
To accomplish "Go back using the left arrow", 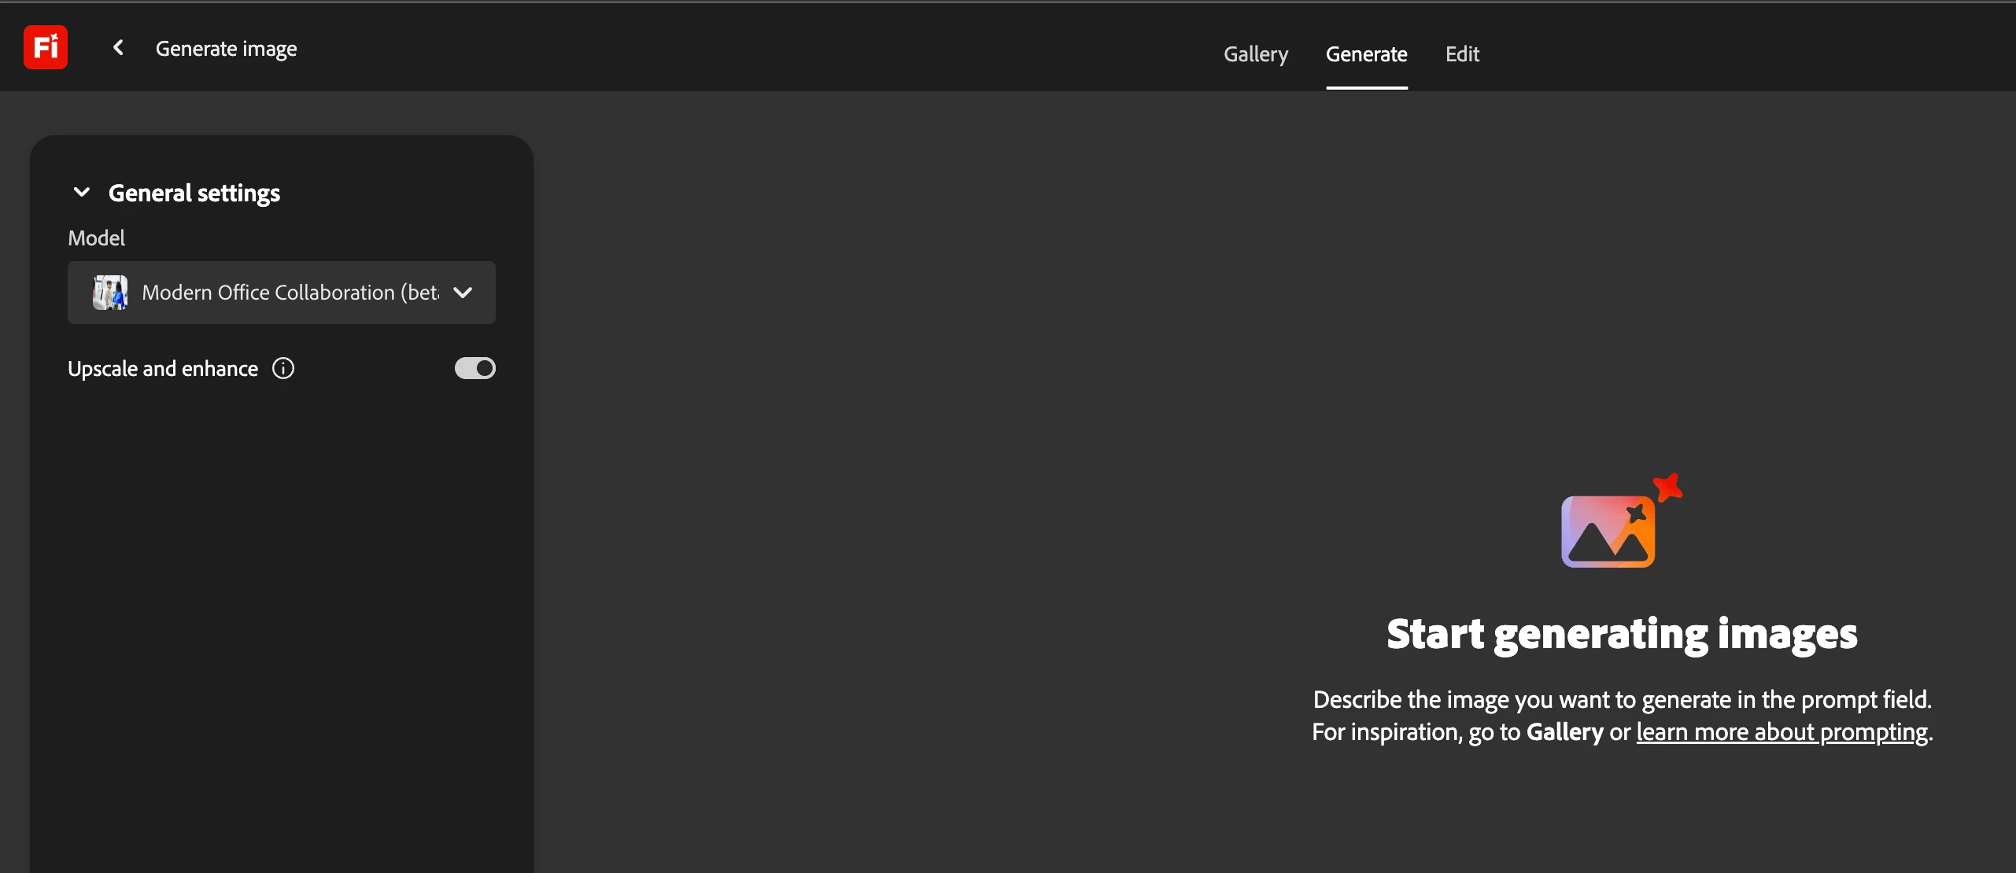I will tap(118, 48).
